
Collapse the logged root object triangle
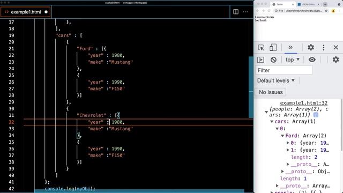pos(266,112)
